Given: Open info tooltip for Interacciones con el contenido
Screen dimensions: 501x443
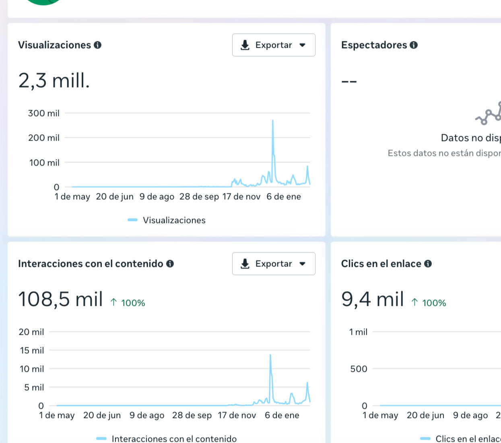Looking at the screenshot, I should [x=170, y=264].
